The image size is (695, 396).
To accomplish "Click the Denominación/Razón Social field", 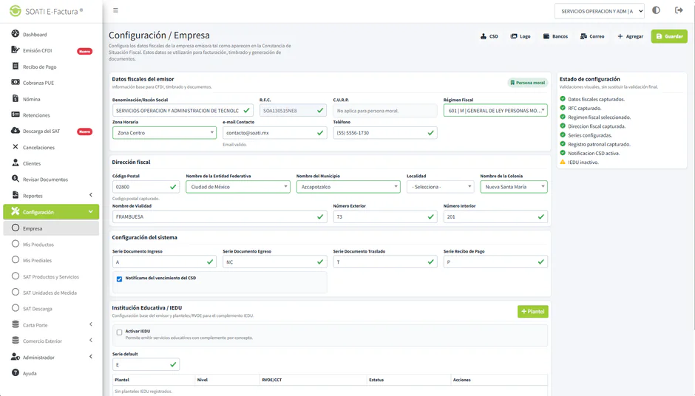I will coord(183,110).
